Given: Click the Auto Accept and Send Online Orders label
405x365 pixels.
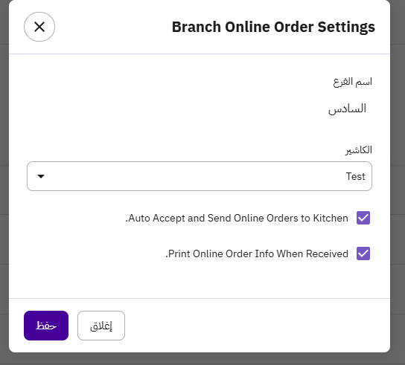Looking at the screenshot, I should (237, 219).
